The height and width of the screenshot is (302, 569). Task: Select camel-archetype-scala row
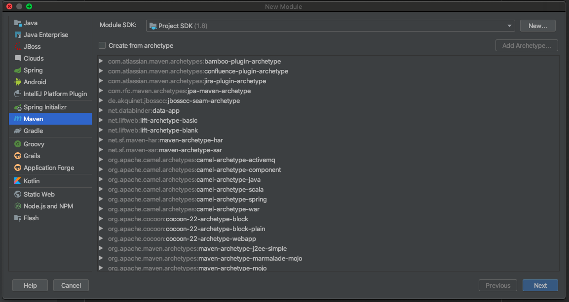[x=328, y=189]
